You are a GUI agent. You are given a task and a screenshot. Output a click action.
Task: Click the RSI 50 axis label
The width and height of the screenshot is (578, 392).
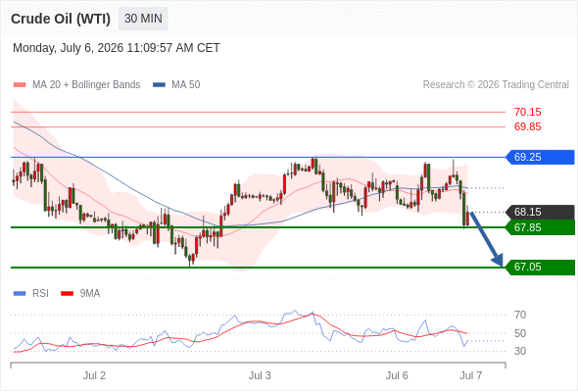tap(520, 333)
